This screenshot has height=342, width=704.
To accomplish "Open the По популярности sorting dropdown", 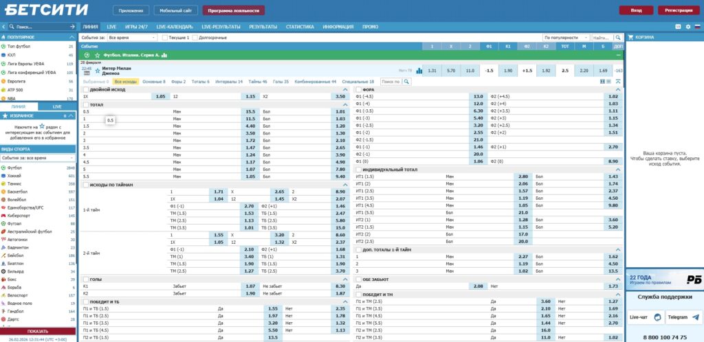I will (x=565, y=37).
